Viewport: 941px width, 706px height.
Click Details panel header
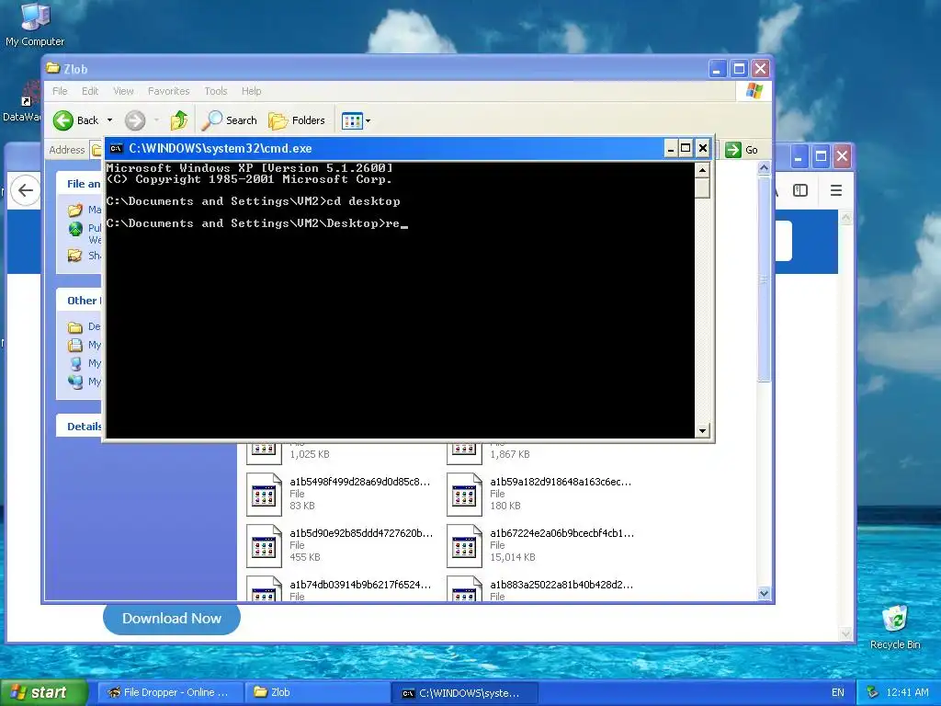(79, 427)
